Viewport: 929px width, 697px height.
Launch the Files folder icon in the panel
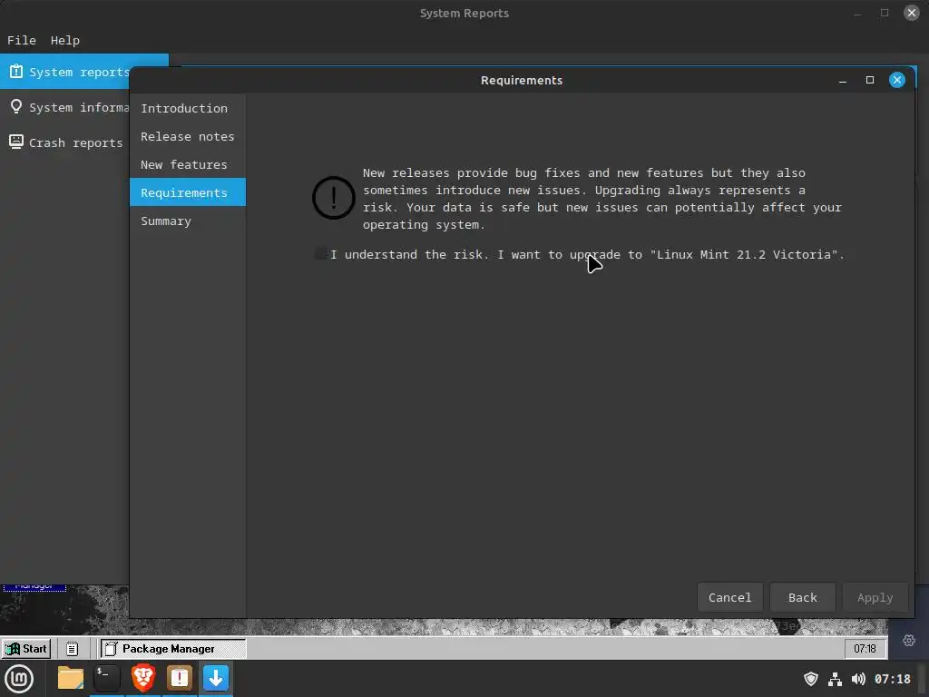[71, 679]
